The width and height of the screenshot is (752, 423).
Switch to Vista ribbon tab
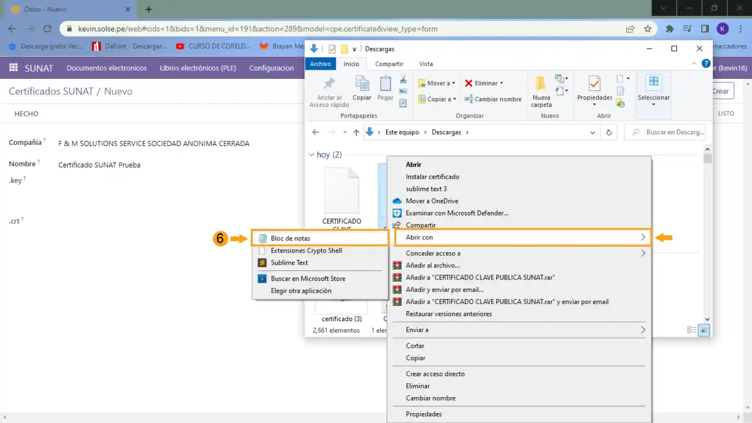[x=426, y=64]
